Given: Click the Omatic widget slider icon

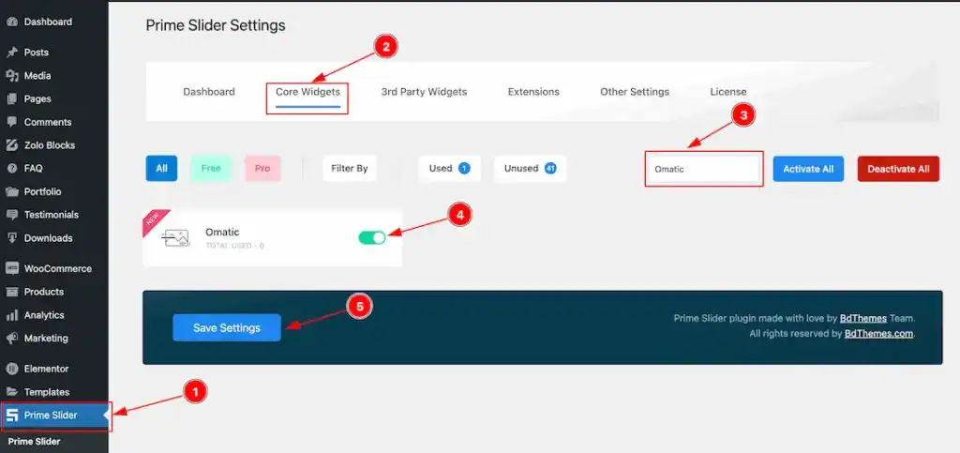Looking at the screenshot, I should tap(175, 237).
